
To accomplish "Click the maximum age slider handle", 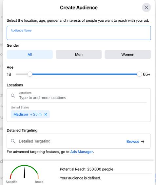I will [139, 74].
